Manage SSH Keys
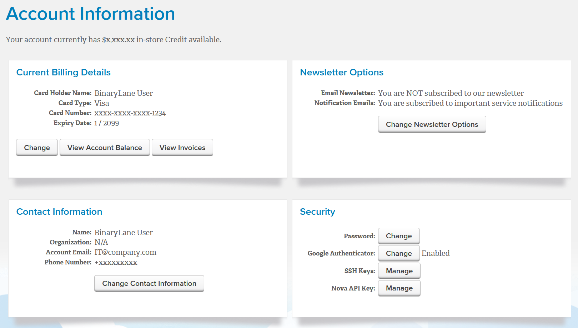The height and width of the screenshot is (328, 578). click(399, 271)
